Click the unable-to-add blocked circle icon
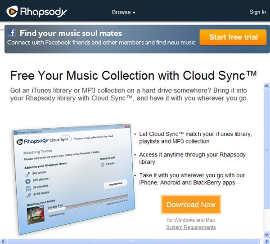Screen dimensions: 270x244 click(x=103, y=165)
